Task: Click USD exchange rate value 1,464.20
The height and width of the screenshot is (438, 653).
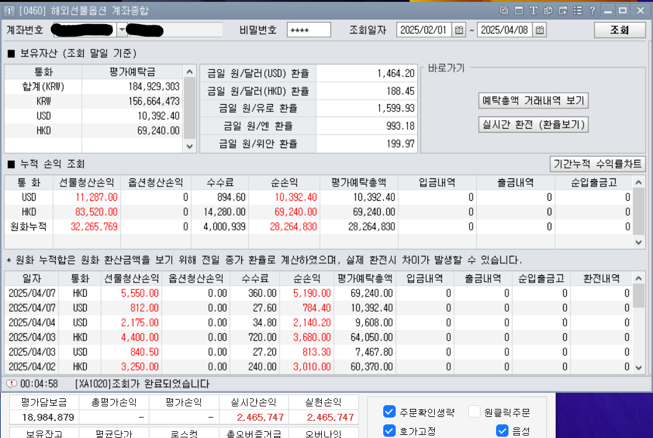Action: (396, 73)
